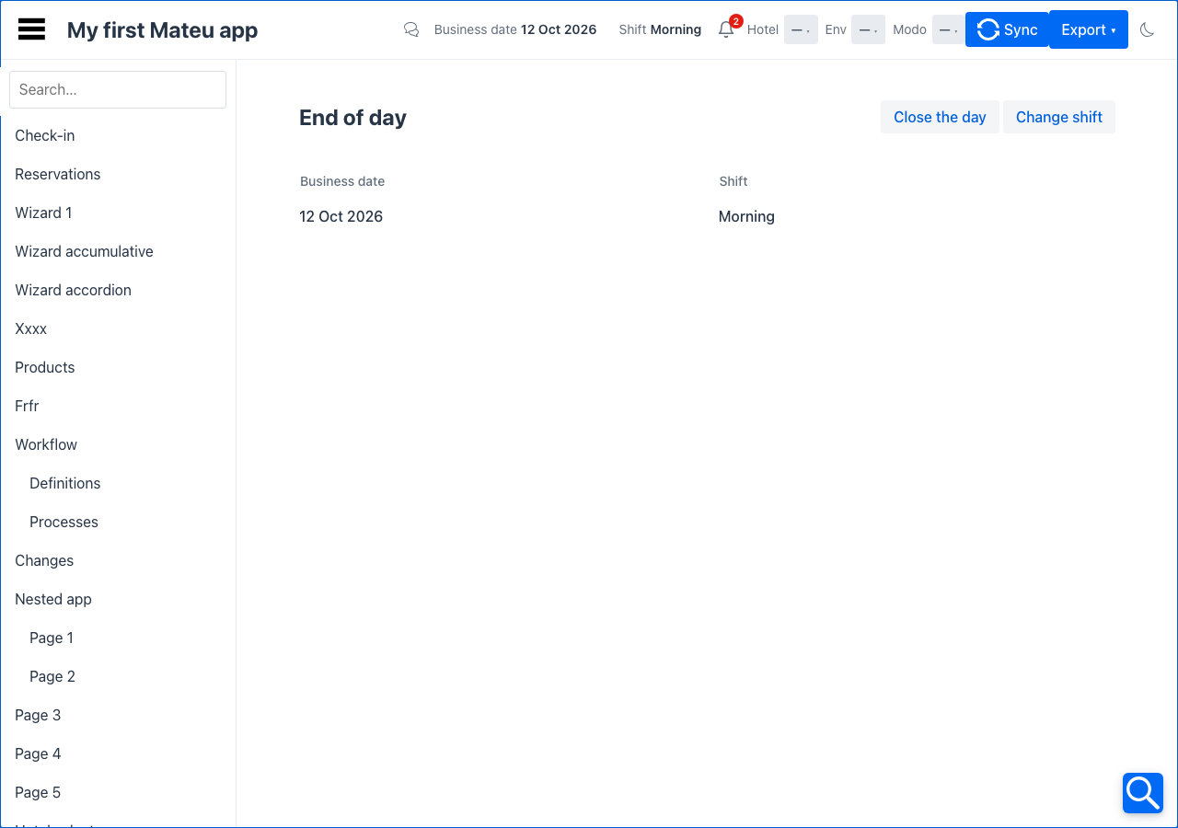
Task: Select Wizard 1 in the sidebar
Action: (x=43, y=213)
